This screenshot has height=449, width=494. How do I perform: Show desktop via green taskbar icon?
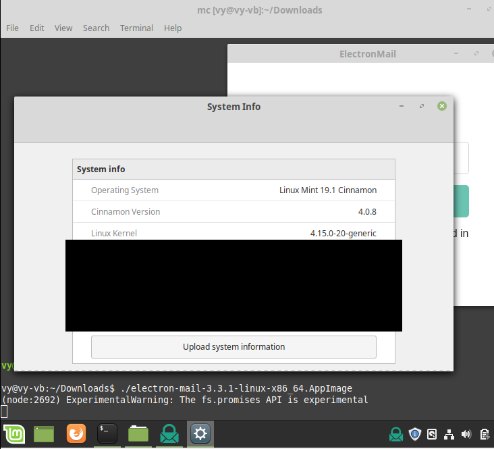pyautogui.click(x=44, y=434)
